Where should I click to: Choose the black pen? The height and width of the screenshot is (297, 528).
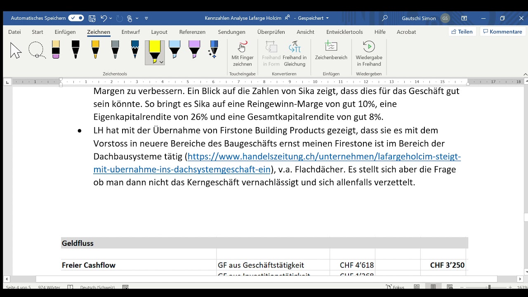click(75, 49)
